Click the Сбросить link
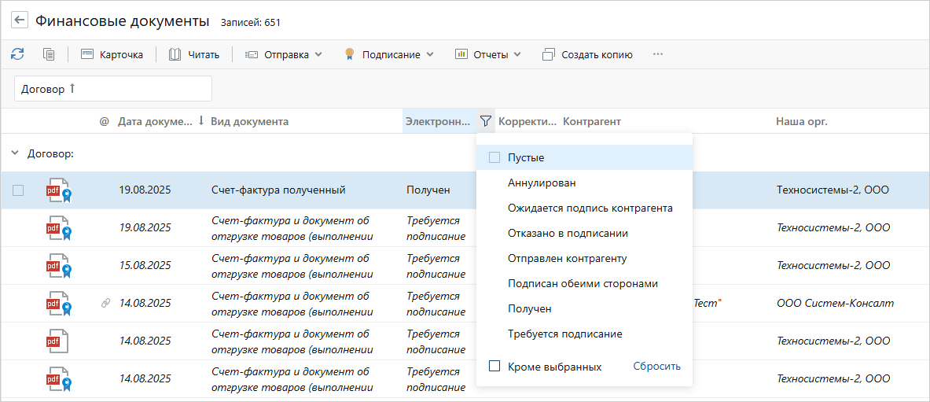930x402 pixels. coord(656,366)
